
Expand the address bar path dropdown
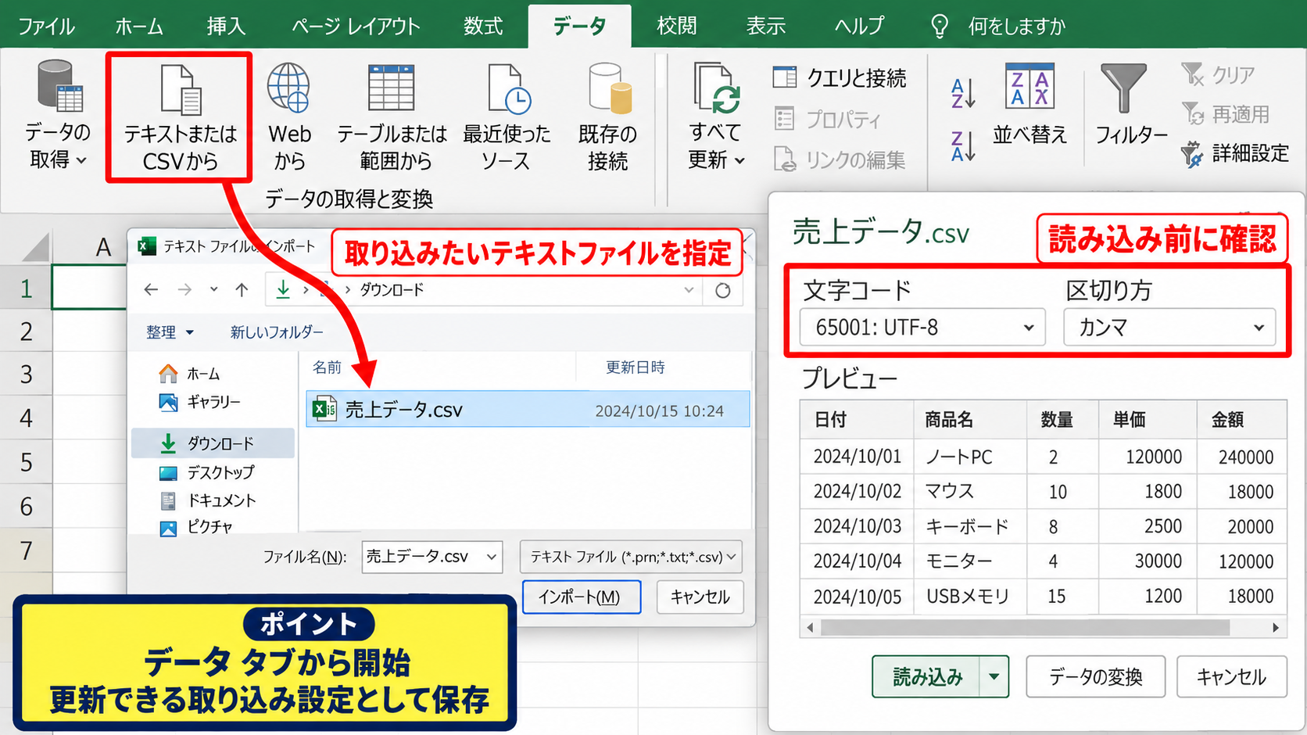689,290
